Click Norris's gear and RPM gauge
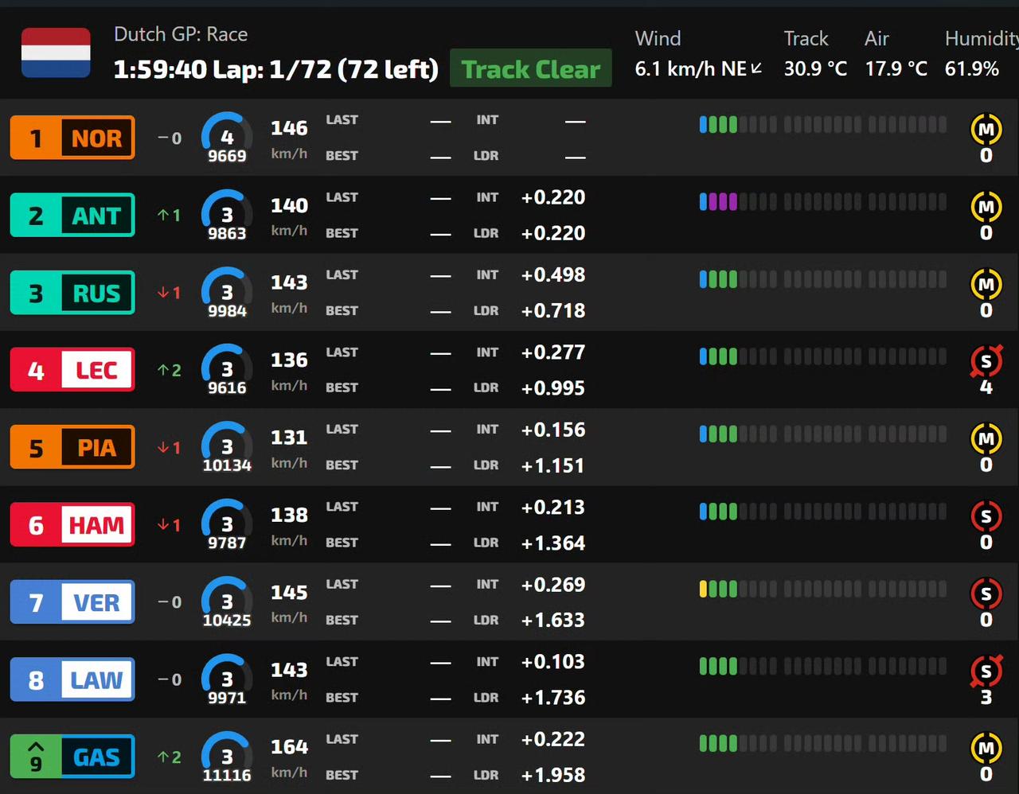The image size is (1019, 794). point(227,138)
